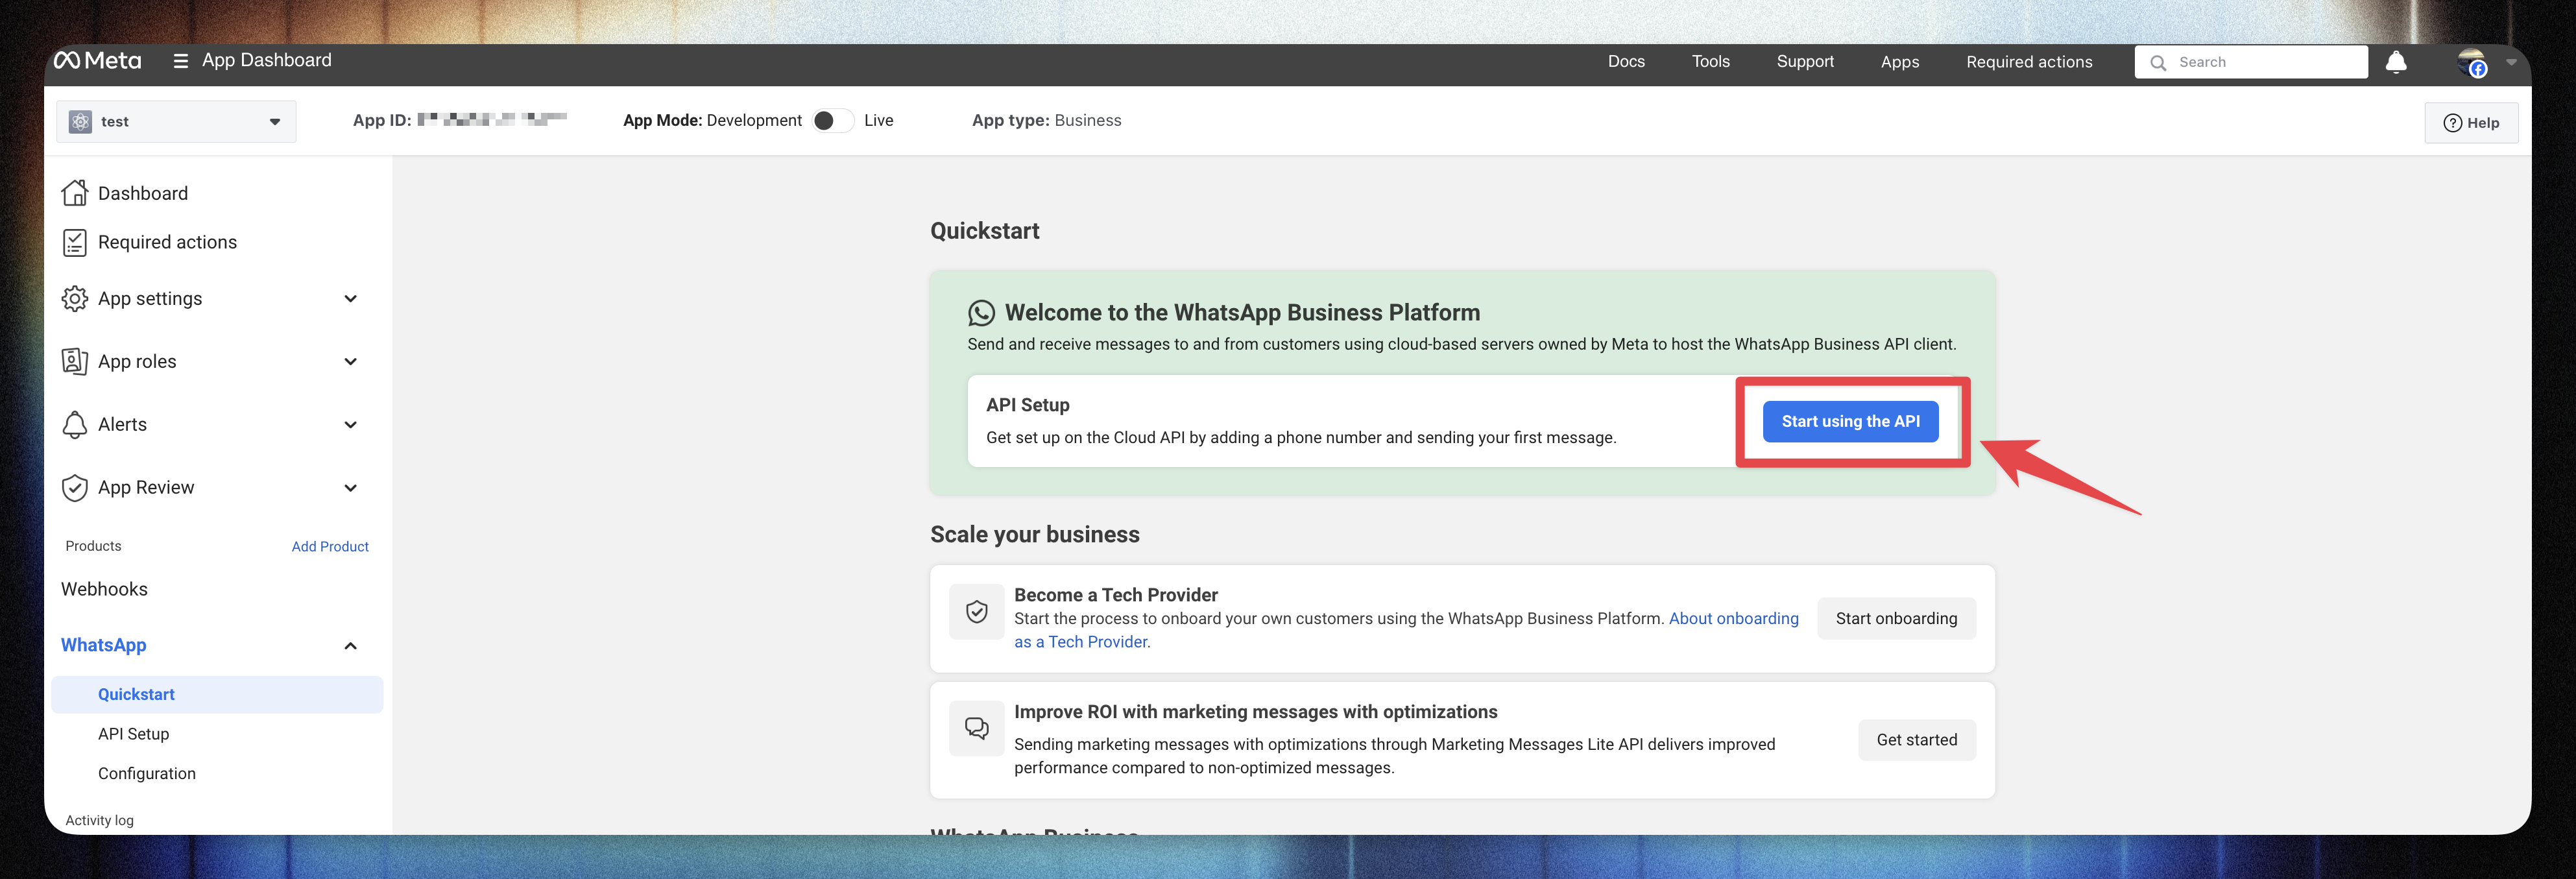
Task: Click the Required actions checklist icon
Action: pyautogui.click(x=75, y=242)
